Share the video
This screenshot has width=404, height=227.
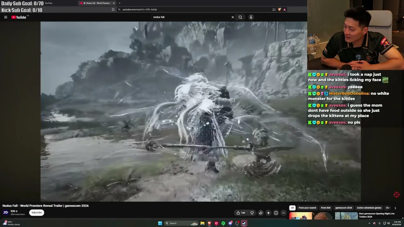pos(261,213)
